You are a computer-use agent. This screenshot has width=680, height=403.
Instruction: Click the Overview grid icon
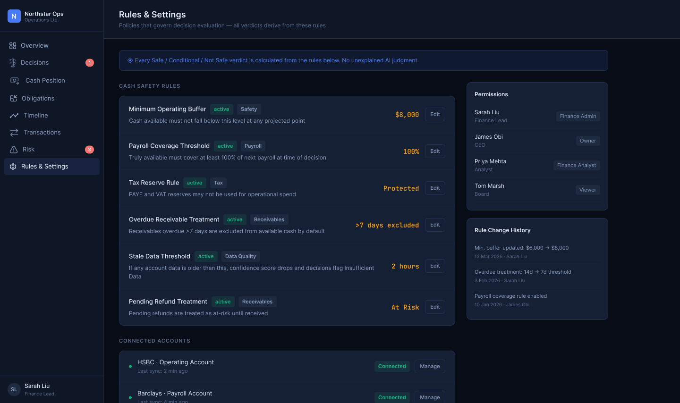[x=13, y=46]
